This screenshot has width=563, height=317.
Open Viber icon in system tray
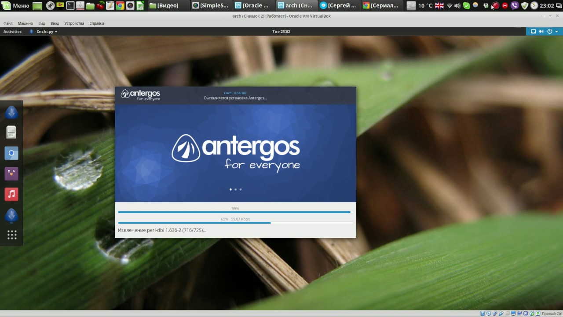pos(515,6)
